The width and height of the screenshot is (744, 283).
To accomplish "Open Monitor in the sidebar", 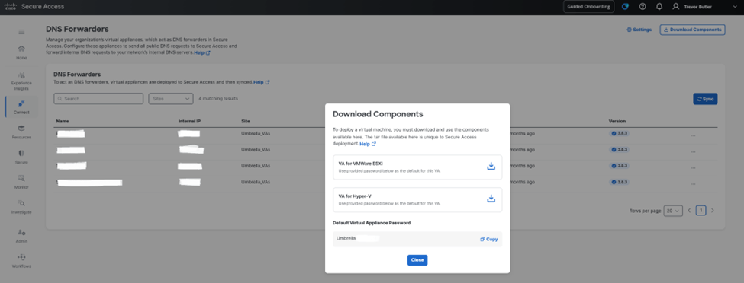I will click(x=21, y=182).
